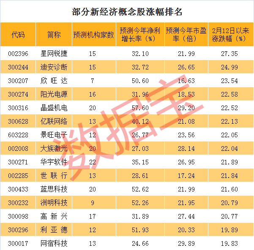254x250 pixels.
Task: Select the name 高新兴
Action: [x=54, y=216]
